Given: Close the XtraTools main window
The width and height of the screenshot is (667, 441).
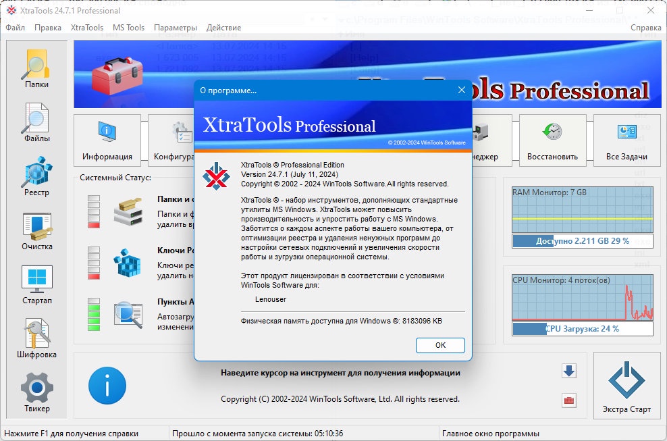Looking at the screenshot, I should (x=650, y=10).
